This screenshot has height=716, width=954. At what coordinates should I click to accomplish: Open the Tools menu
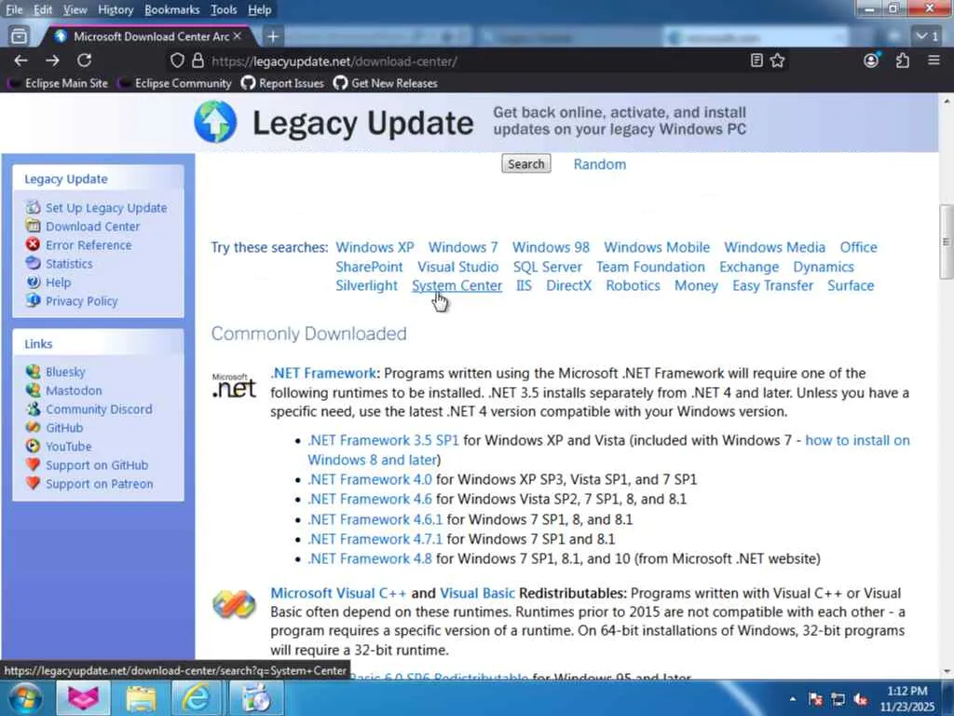coord(224,9)
